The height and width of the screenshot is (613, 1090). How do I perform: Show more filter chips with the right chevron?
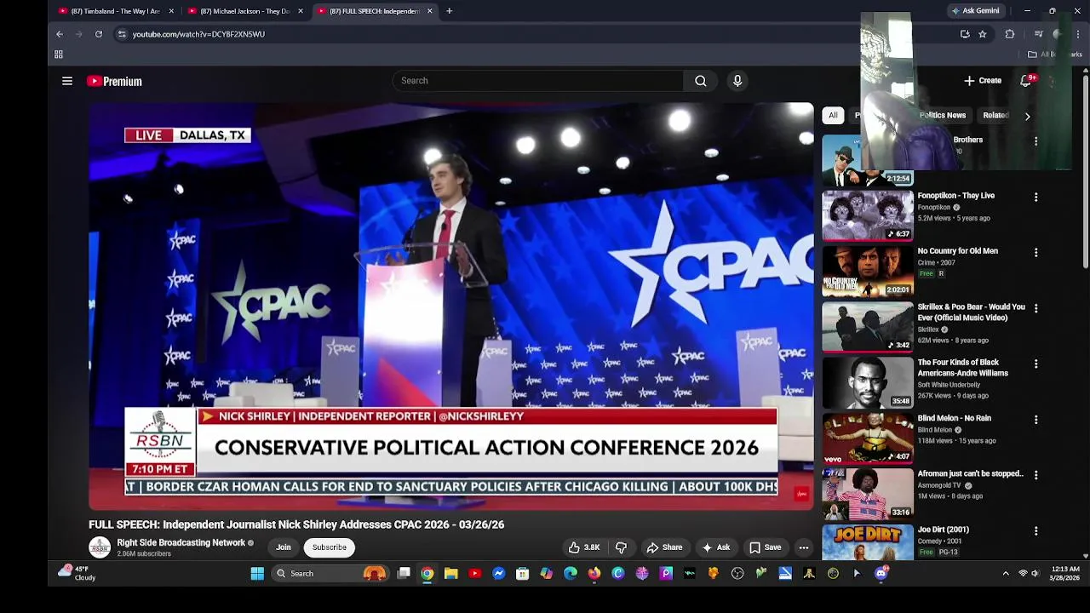pos(1027,116)
